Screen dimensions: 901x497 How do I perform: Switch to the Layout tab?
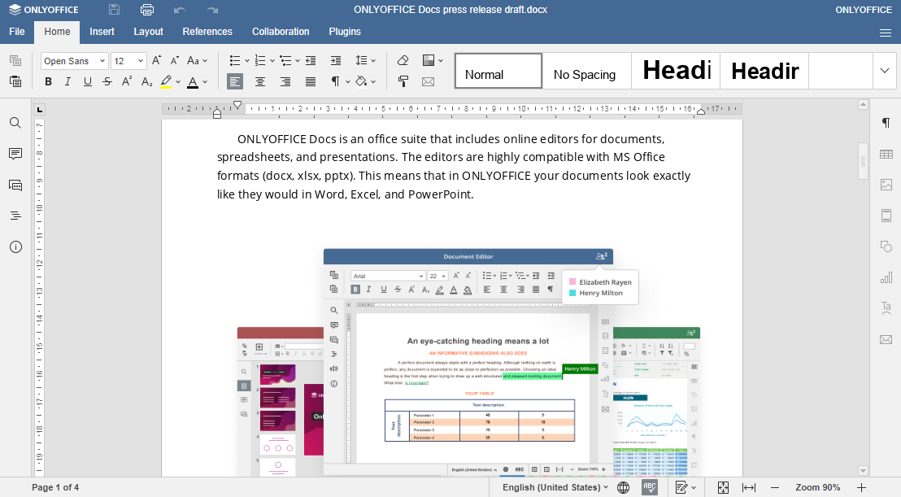(x=148, y=32)
